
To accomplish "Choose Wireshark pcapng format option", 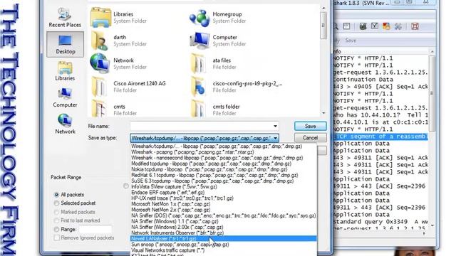I will click(223, 152).
